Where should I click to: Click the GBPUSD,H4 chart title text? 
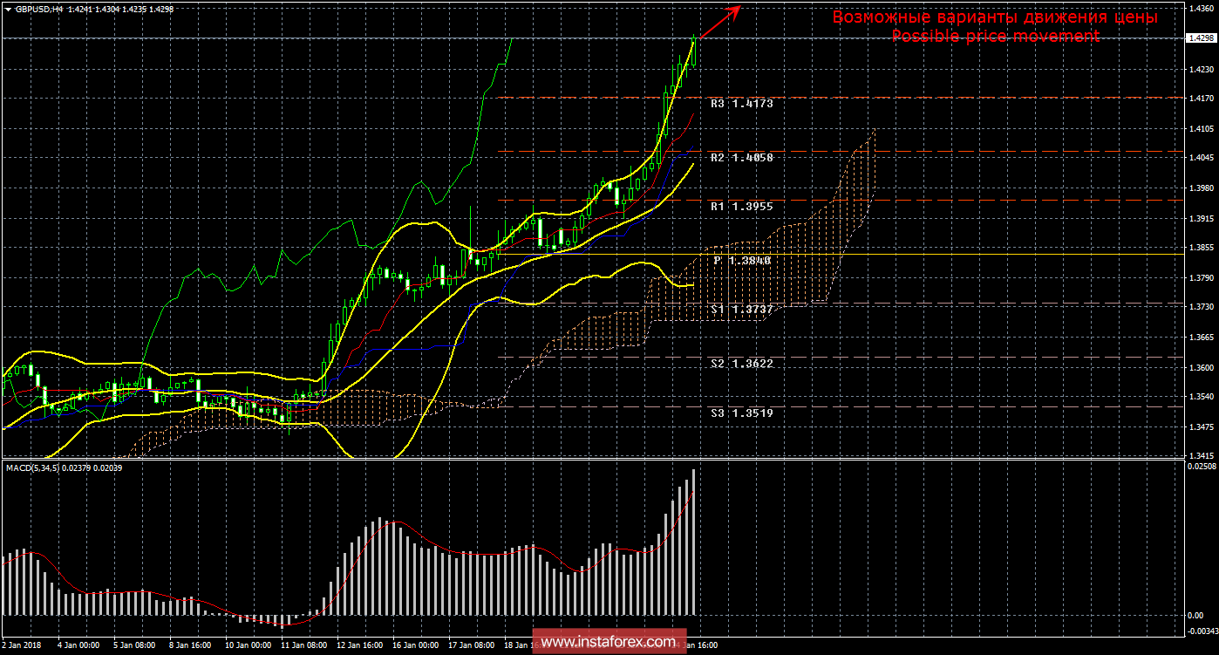click(39, 9)
